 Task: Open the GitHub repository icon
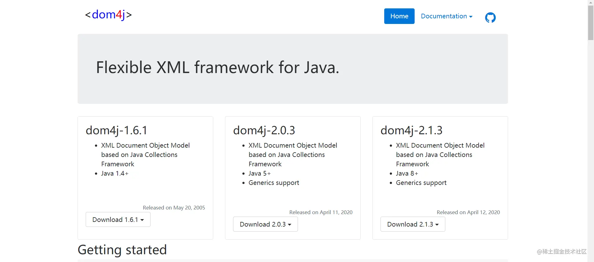click(490, 17)
